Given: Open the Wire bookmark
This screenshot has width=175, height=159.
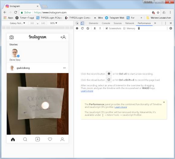Looking at the screenshot, I should tap(98, 18).
